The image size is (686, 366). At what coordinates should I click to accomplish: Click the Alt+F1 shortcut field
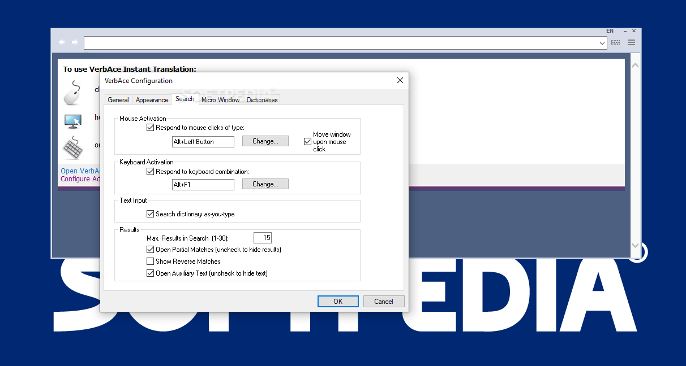click(203, 185)
